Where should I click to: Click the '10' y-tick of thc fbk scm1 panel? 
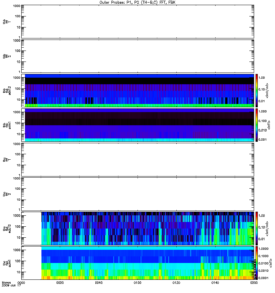click(19, 272)
